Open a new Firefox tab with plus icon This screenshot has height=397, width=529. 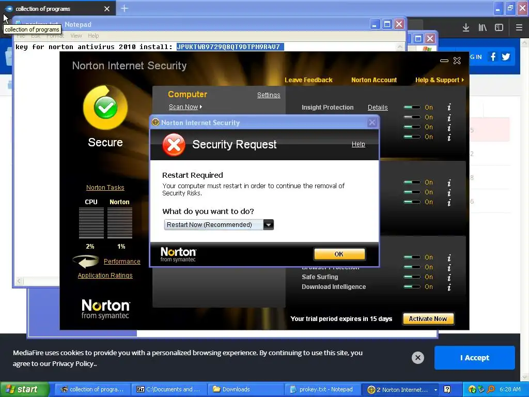(124, 8)
